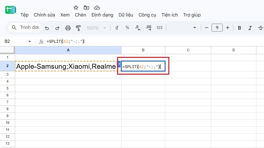Screen dimensions: 264x148
Task: Move the file using the folder icon
Action: coord(86,8)
